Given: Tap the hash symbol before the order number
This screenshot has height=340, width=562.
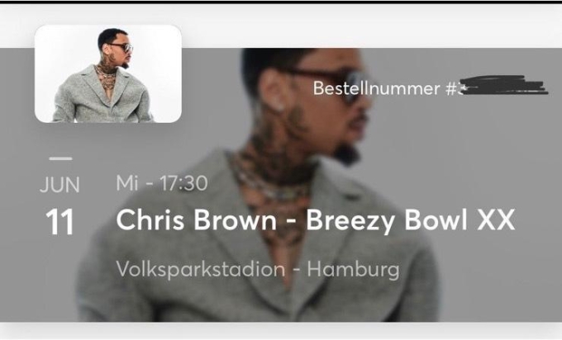Looking at the screenshot, I should [451, 89].
